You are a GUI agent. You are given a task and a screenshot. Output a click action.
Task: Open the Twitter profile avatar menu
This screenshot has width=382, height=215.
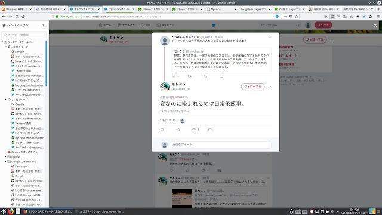tap(308, 25)
